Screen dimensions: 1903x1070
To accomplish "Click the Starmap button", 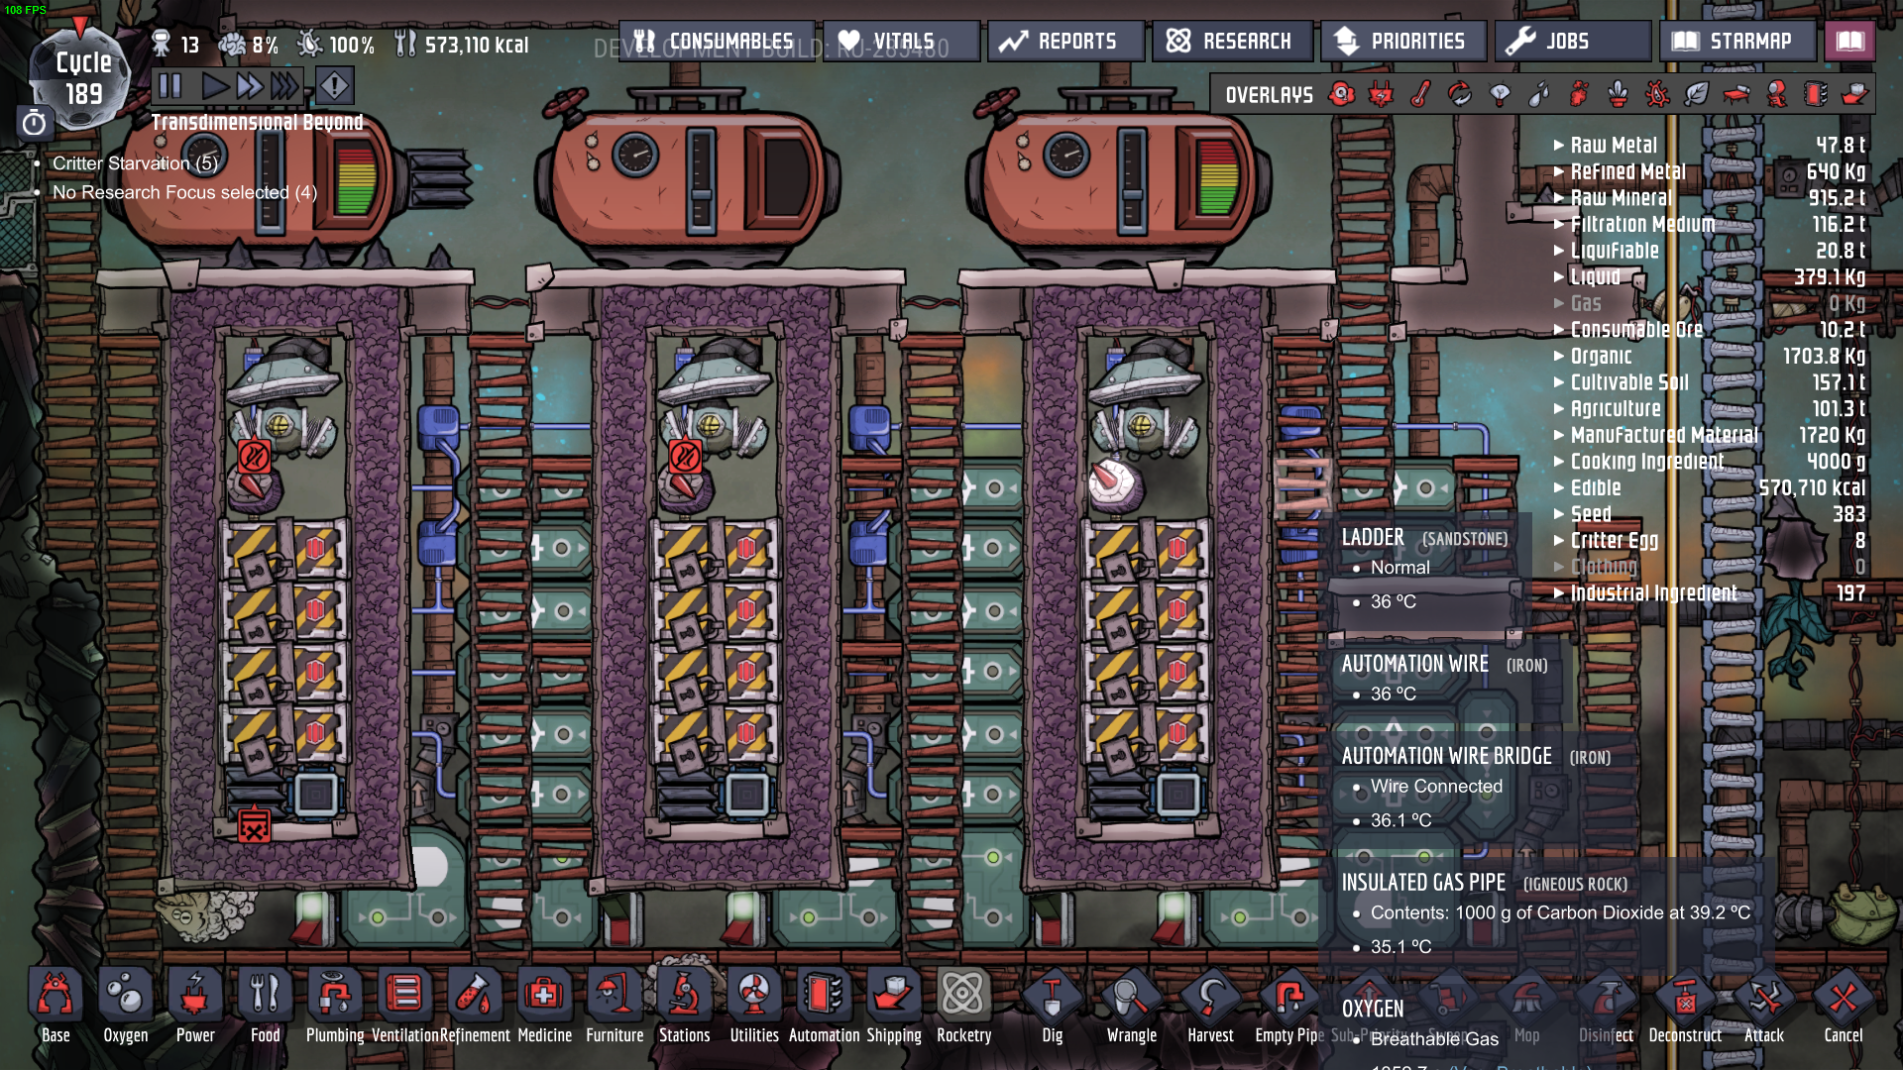I will pyautogui.click(x=1737, y=42).
